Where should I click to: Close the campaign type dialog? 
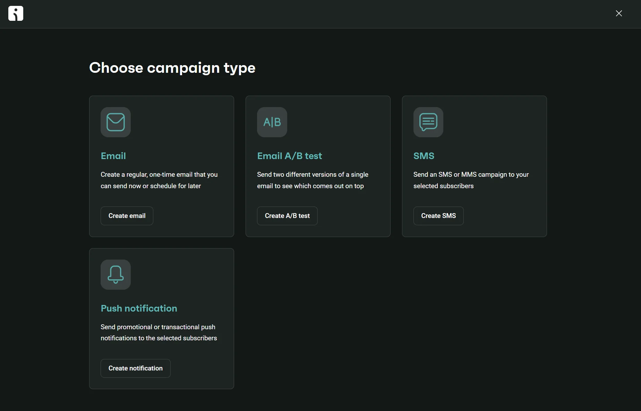tap(619, 14)
